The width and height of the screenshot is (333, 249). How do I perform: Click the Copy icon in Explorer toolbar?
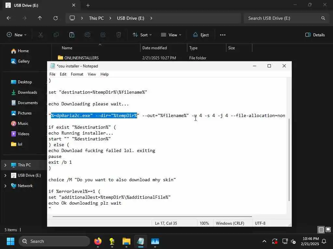click(x=56, y=35)
